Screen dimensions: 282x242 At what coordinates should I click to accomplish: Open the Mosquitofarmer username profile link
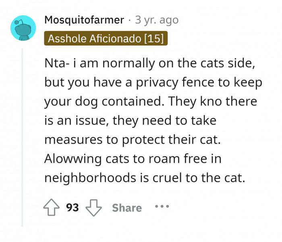click(84, 20)
